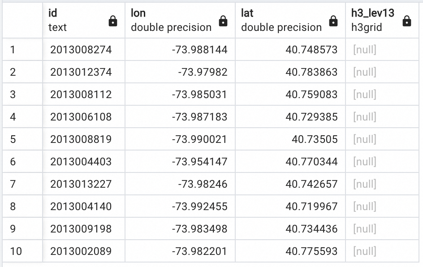Click the lon cell containing -73.98246
The height and width of the screenshot is (267, 423).
coord(203,184)
